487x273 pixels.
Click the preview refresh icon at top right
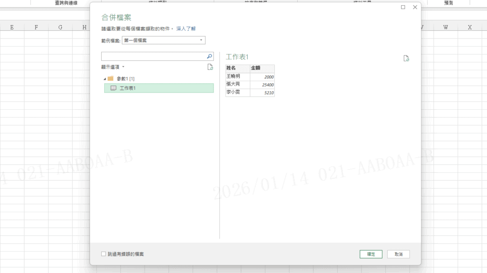pos(406,58)
